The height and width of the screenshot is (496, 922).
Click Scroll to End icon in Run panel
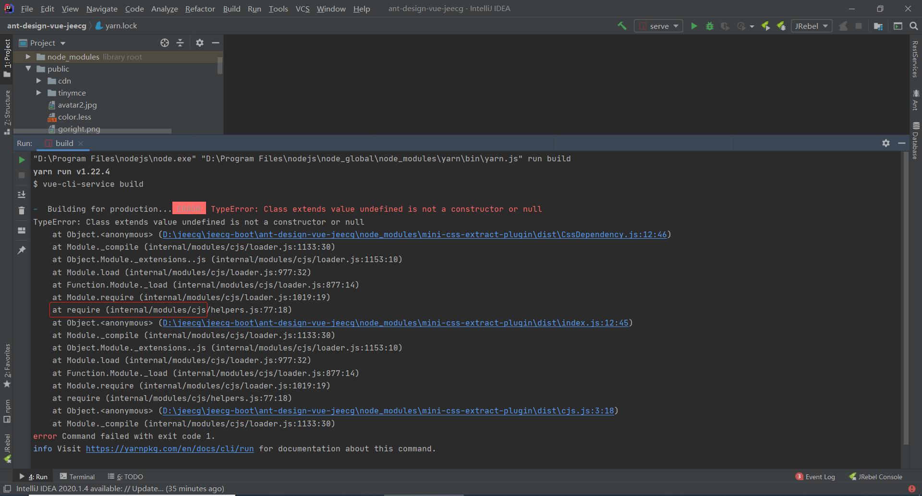pyautogui.click(x=22, y=194)
